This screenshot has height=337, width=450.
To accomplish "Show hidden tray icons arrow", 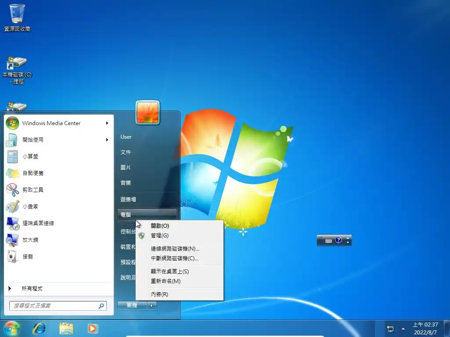I will point(403,329).
